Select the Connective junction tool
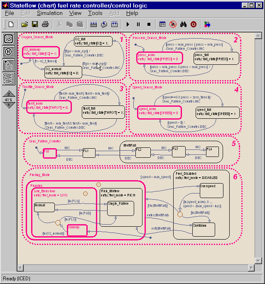 tap(8, 79)
